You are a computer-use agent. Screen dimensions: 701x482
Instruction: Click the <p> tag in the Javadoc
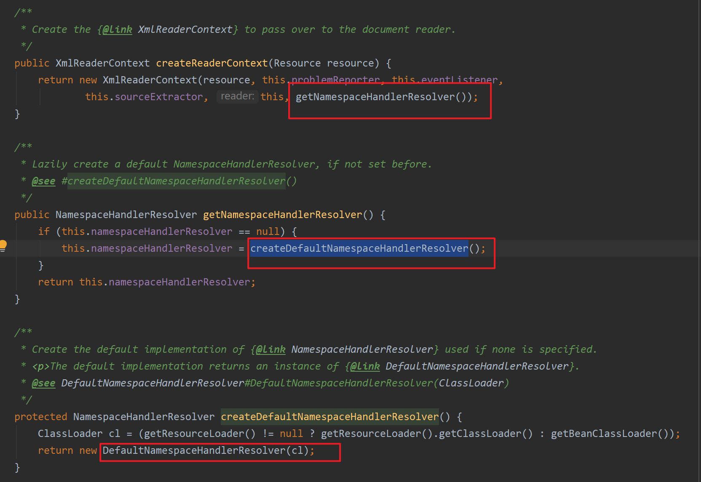[x=41, y=366]
